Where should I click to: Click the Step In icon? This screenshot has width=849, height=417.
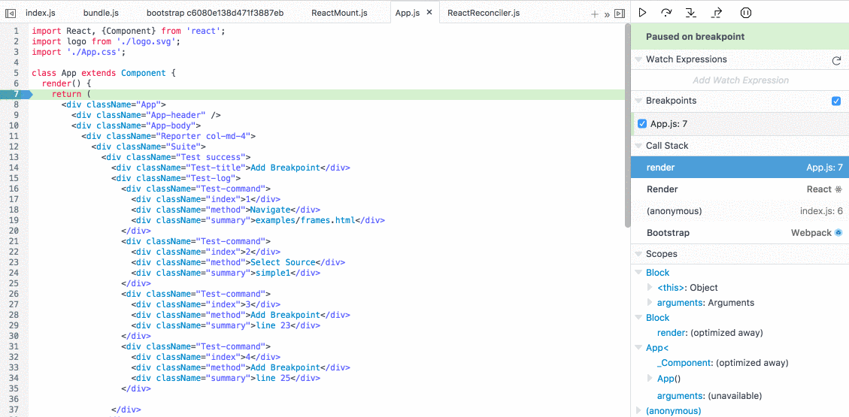pyautogui.click(x=690, y=12)
